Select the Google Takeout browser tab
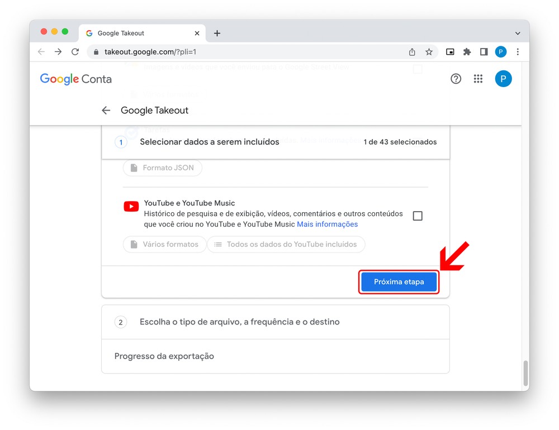This screenshot has height=430, width=559. [x=140, y=34]
